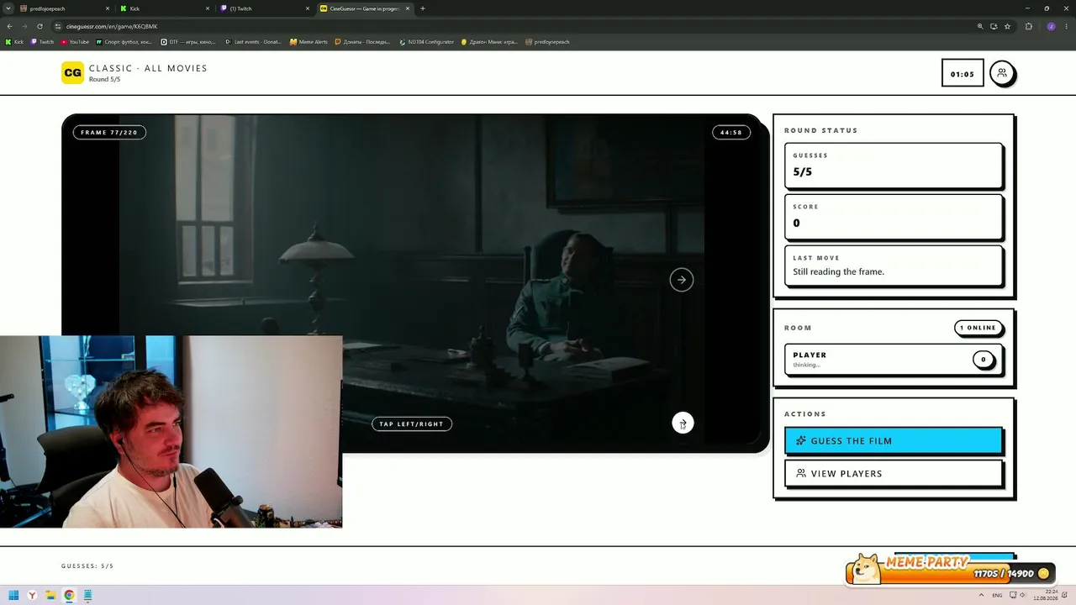The image size is (1076, 605).
Task: Open the Meme Alerts bookmark
Action: [x=309, y=42]
